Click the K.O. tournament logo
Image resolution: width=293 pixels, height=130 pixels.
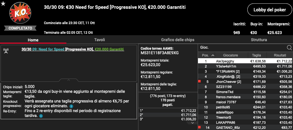(x=20, y=13)
